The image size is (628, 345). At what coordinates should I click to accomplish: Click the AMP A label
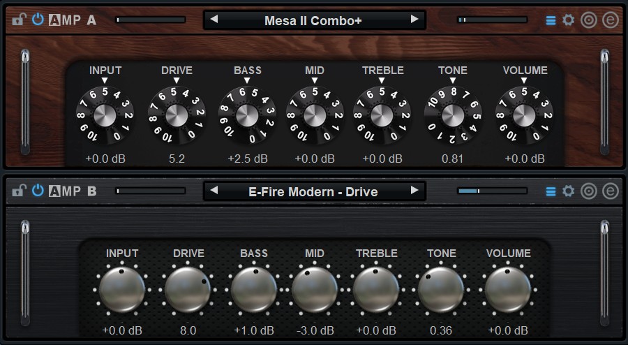click(73, 20)
